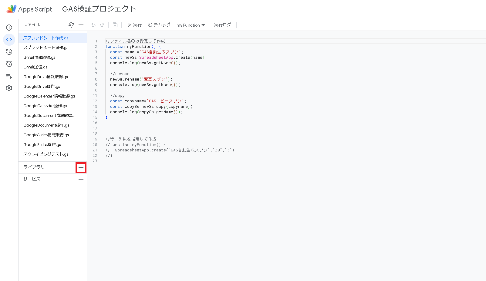Add a library with plus button

click(81, 167)
